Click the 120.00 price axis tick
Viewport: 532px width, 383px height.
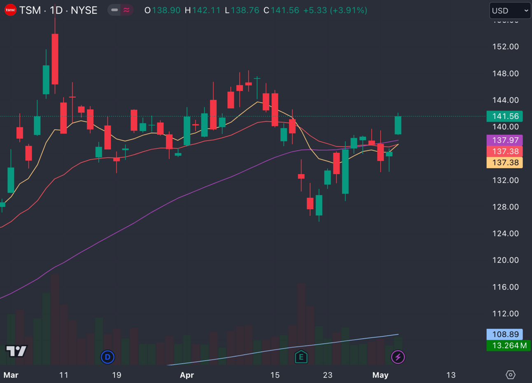click(x=506, y=260)
